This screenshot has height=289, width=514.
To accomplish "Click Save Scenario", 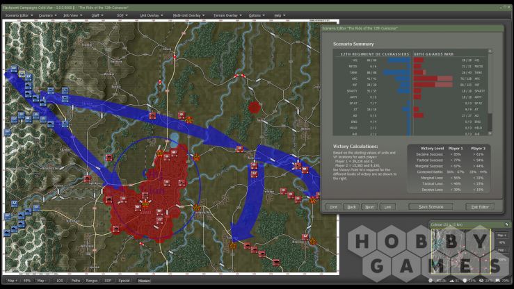I will tap(431, 207).
